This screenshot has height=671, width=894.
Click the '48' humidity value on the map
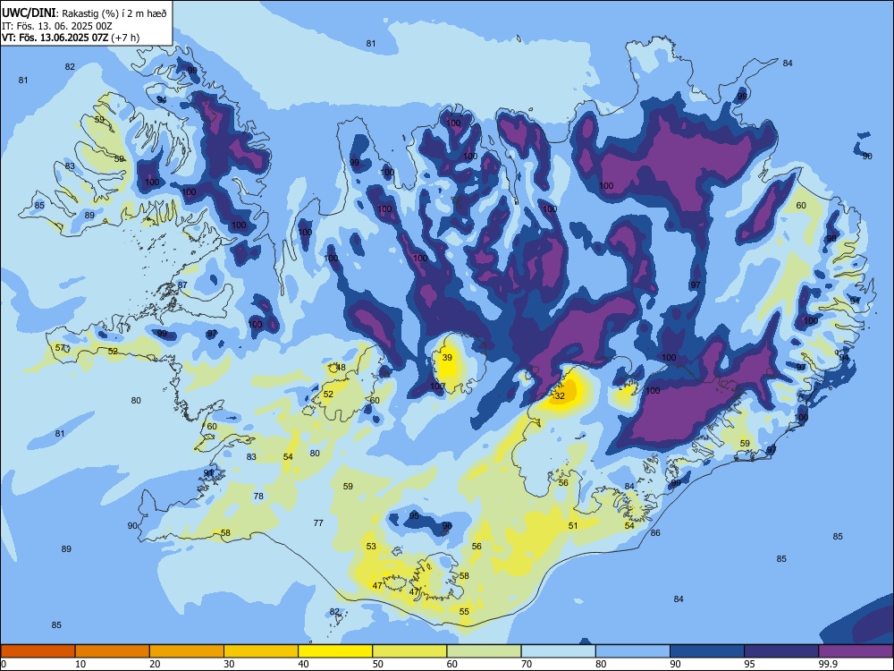(341, 367)
